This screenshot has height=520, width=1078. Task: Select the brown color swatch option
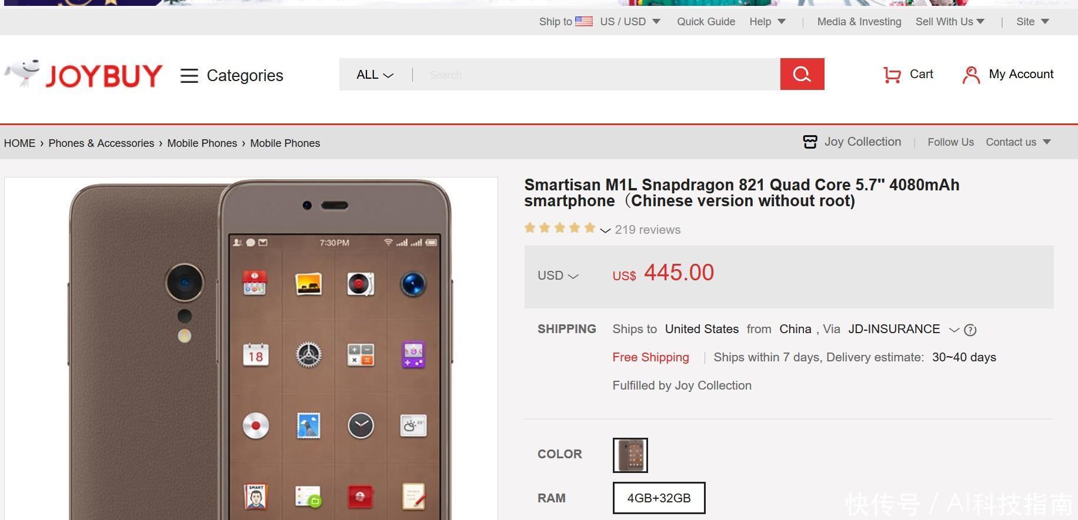(x=630, y=455)
